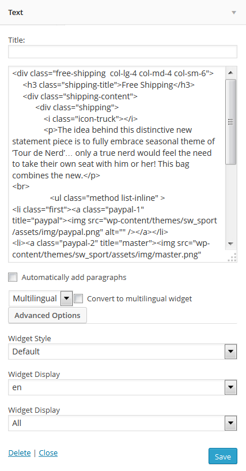Open the Multilingual dropdown
The image size is (246, 471).
[x=41, y=298]
